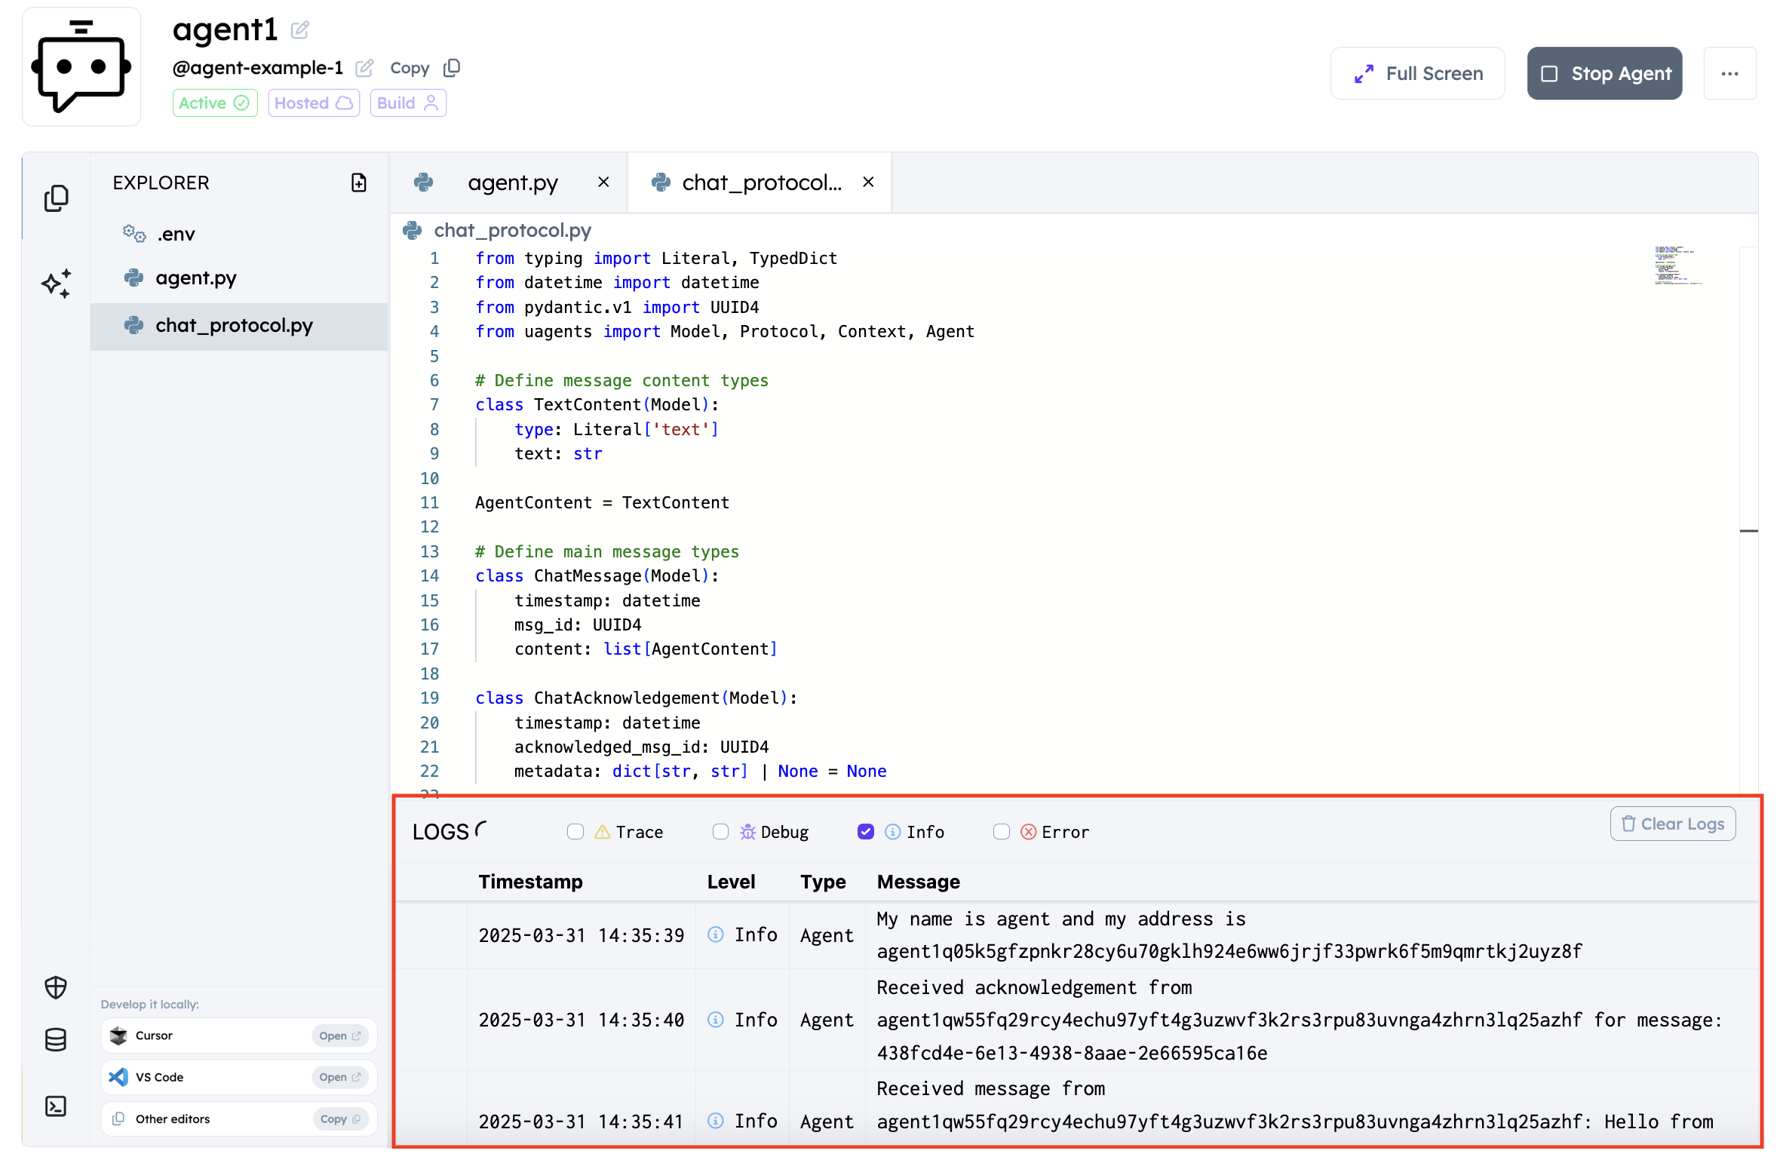Open project in Cursor

tap(339, 1036)
